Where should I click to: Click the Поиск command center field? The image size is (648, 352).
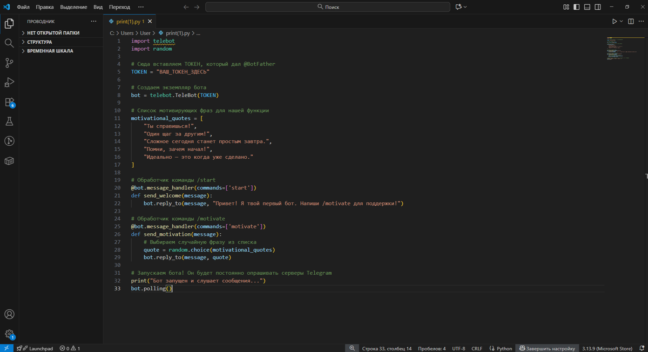coord(328,7)
